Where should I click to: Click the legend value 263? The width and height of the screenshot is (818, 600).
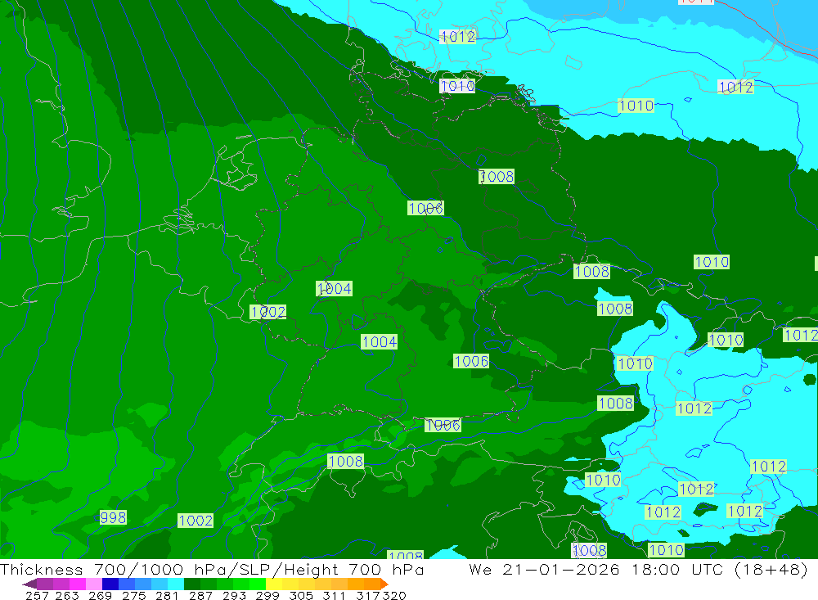pos(67,595)
